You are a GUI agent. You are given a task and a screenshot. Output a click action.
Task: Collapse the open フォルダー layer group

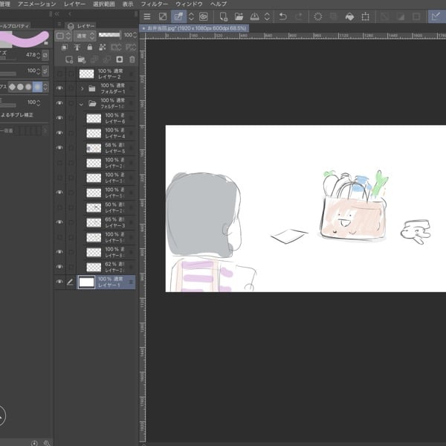(x=82, y=104)
